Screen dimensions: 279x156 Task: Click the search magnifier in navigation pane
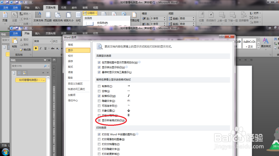point(45,66)
